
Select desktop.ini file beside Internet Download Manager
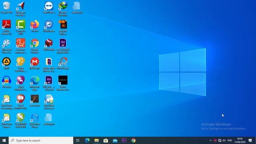click(x=77, y=8)
